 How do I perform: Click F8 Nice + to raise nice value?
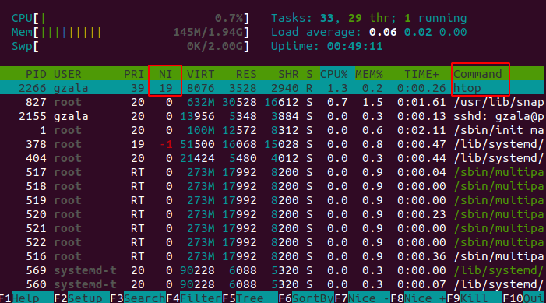click(417, 298)
